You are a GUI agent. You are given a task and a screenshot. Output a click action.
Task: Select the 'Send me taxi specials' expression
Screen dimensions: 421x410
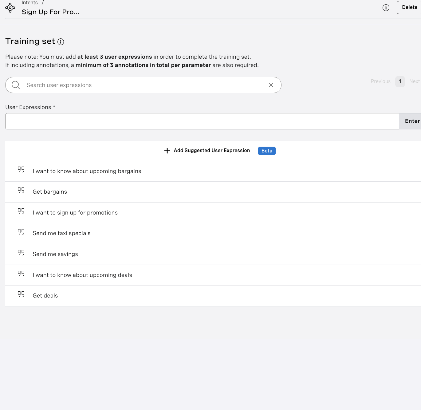[62, 233]
